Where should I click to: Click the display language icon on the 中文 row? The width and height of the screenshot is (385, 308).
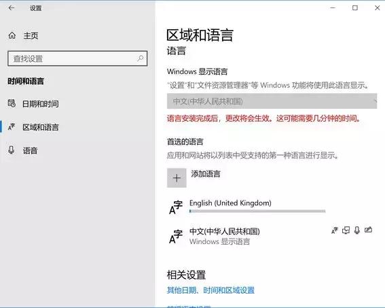click(x=335, y=230)
